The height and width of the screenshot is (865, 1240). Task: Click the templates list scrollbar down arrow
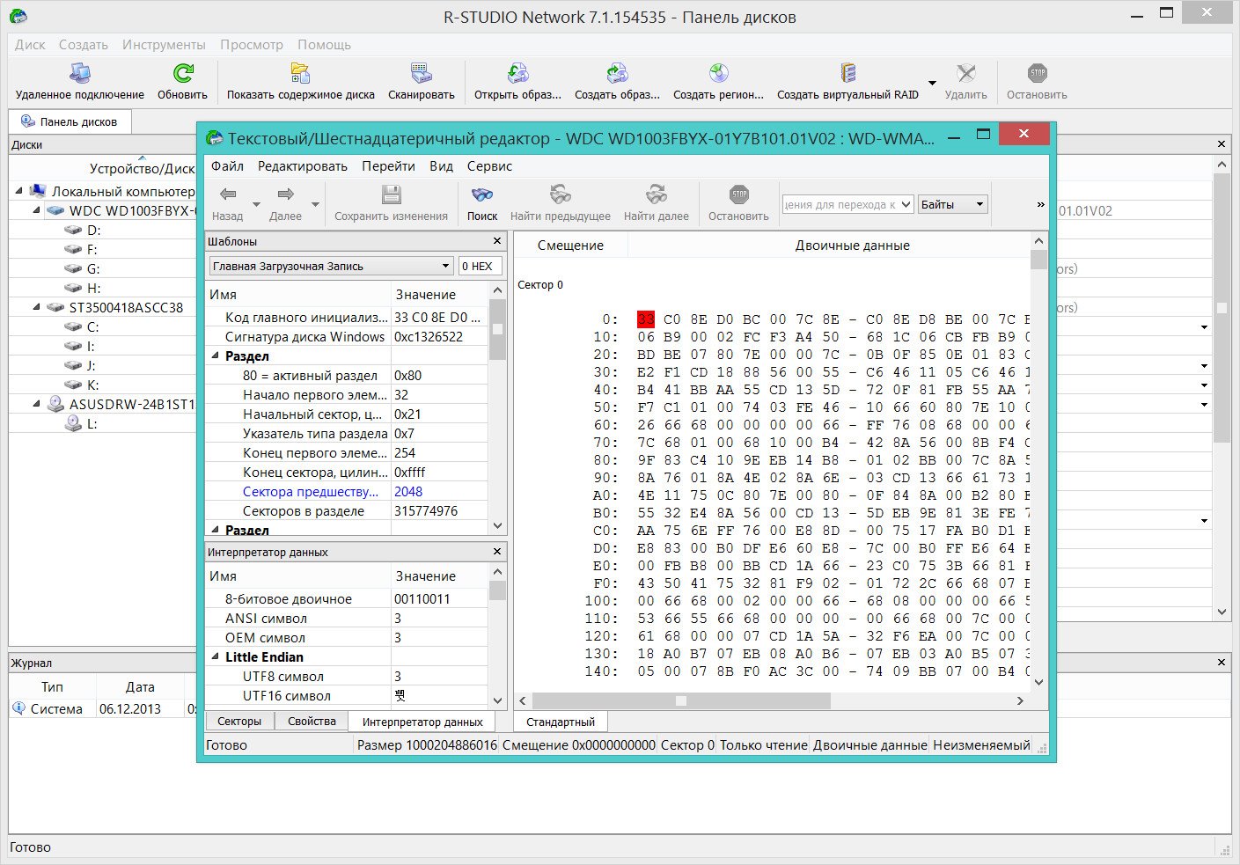point(497,525)
